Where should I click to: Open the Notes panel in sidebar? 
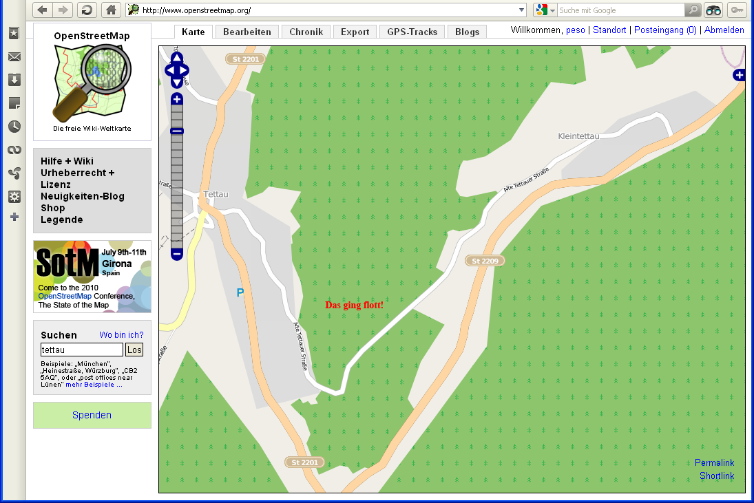pos(14,103)
